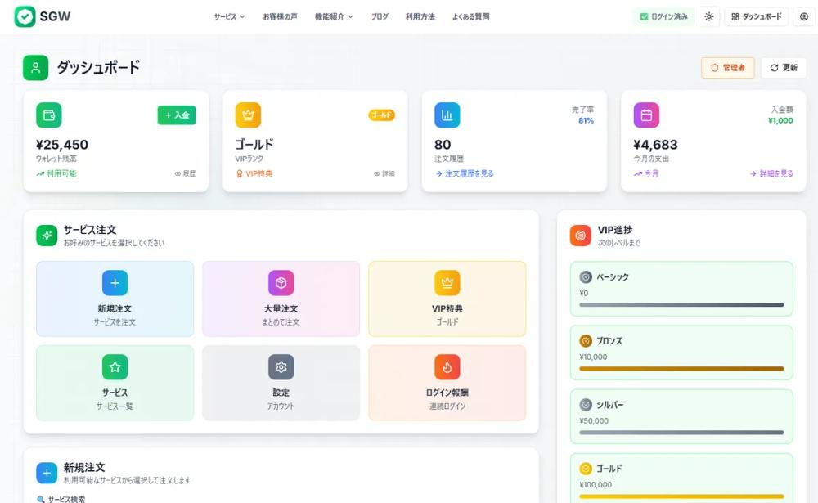The height and width of the screenshot is (503, 818).
Task: Click the calendar icon on spending card
Action: 646,115
